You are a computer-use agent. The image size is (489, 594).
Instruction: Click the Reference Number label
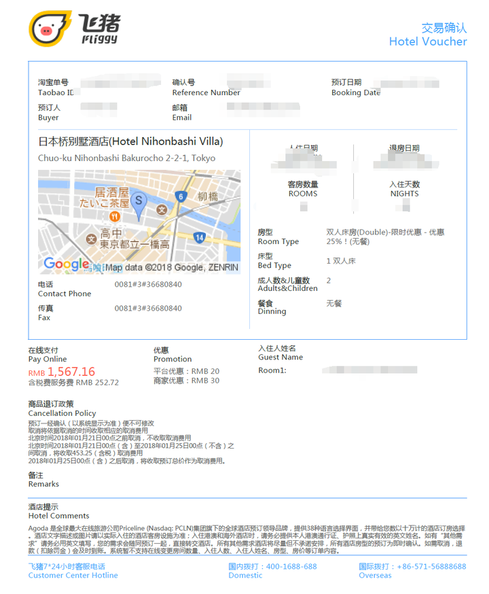click(206, 92)
